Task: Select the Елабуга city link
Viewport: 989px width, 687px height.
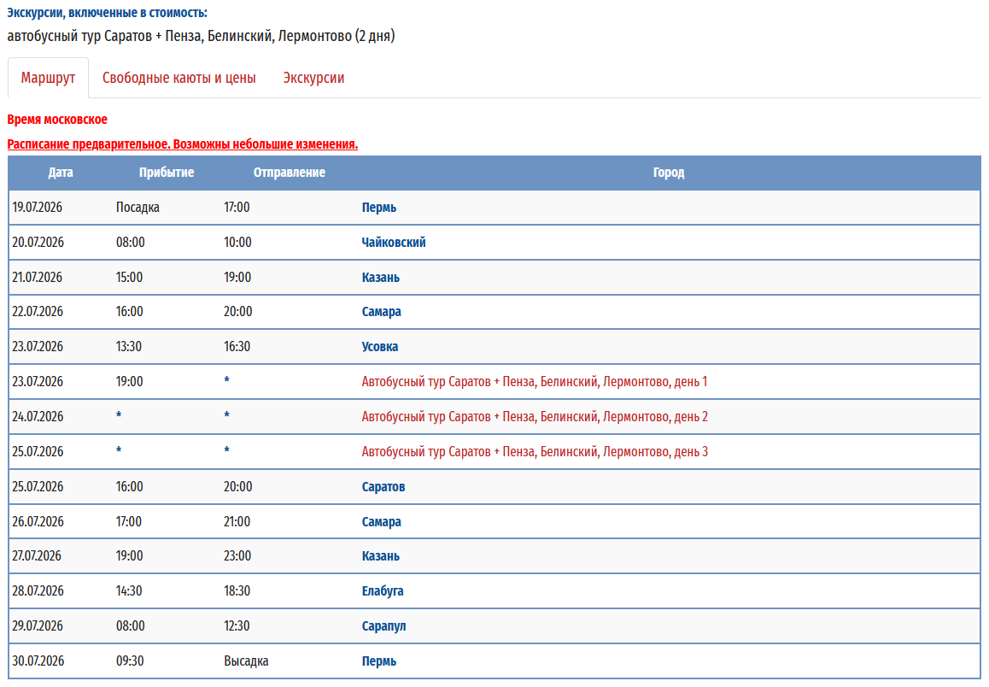Action: click(382, 591)
